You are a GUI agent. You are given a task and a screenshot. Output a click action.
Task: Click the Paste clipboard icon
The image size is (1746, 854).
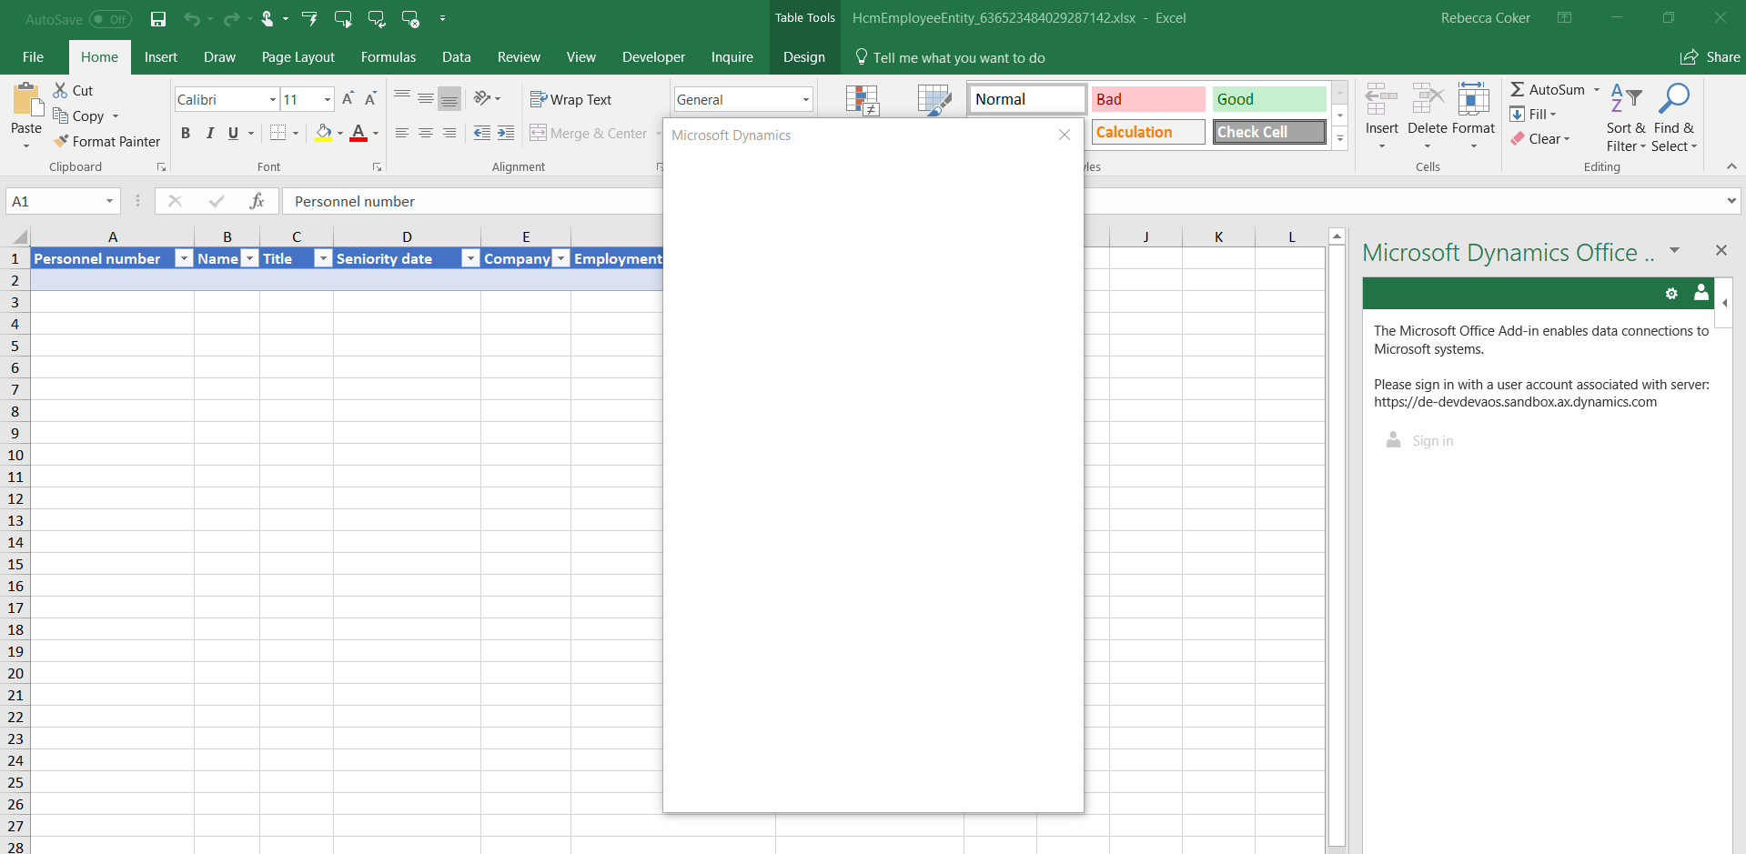(27, 100)
